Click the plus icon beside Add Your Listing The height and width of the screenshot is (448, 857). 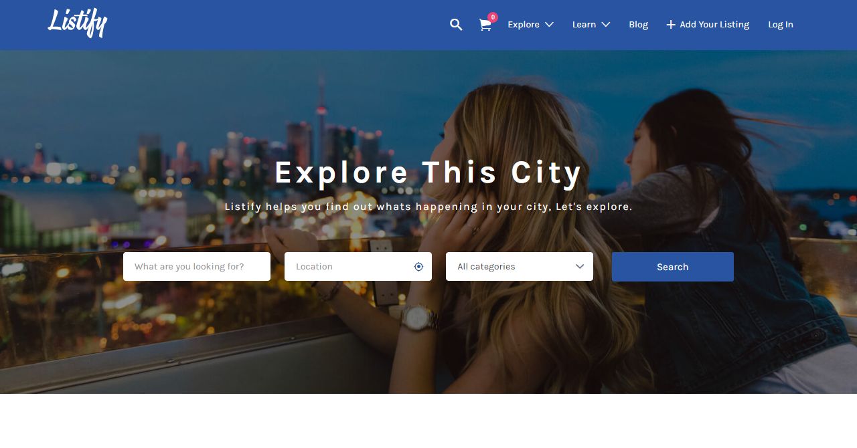tap(671, 25)
